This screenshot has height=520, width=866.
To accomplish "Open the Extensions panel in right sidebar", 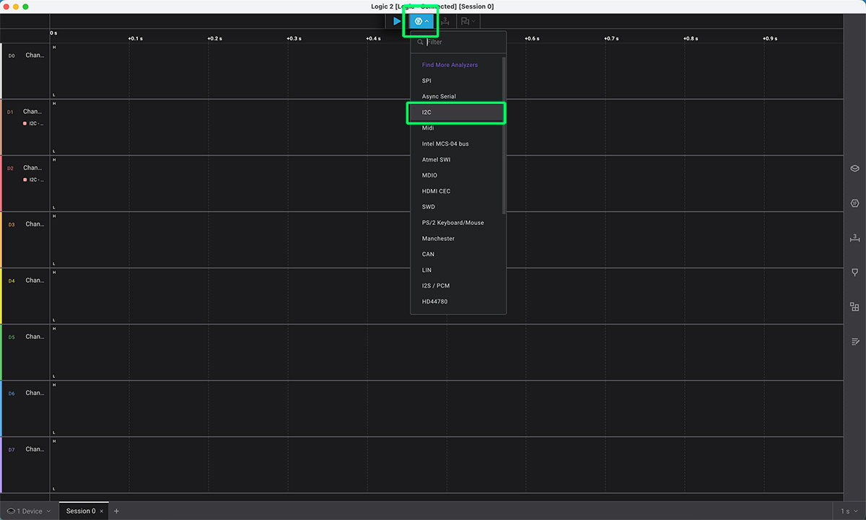I will click(854, 307).
